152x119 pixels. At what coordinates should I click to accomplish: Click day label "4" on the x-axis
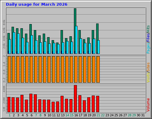click(23, 115)
